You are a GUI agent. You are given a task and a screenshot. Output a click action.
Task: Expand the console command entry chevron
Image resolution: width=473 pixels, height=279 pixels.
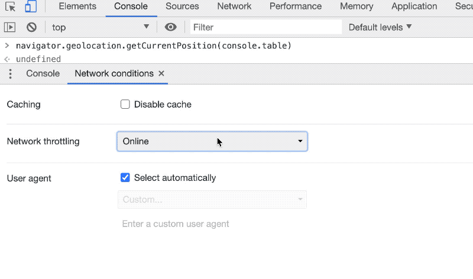(7, 46)
